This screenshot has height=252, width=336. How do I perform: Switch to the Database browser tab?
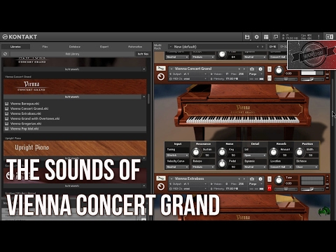[75, 47]
